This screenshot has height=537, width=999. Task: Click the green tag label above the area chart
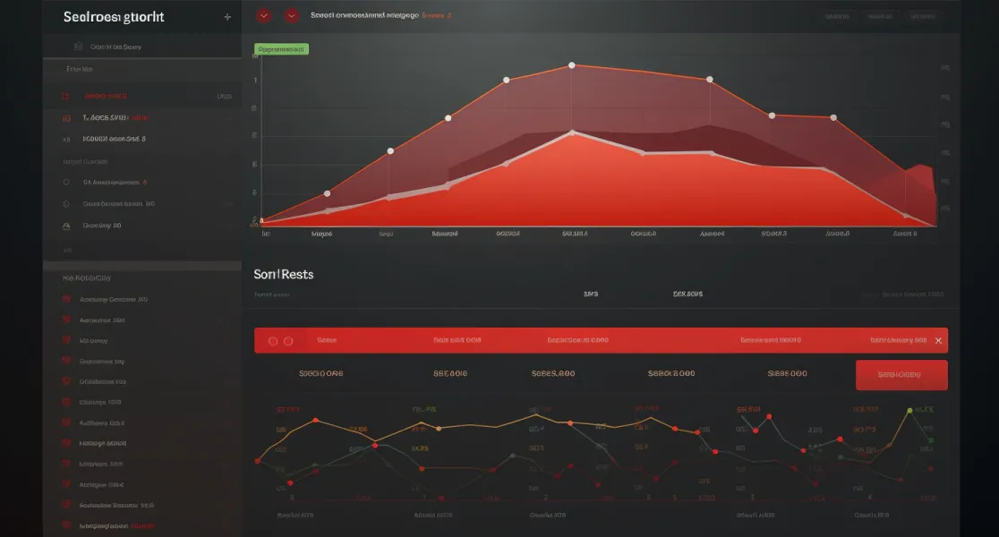click(x=281, y=49)
